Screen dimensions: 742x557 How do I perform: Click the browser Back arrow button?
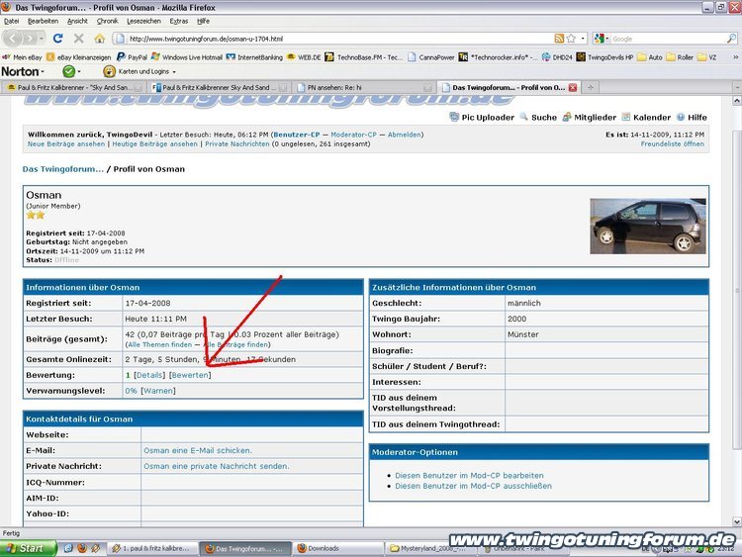point(14,39)
